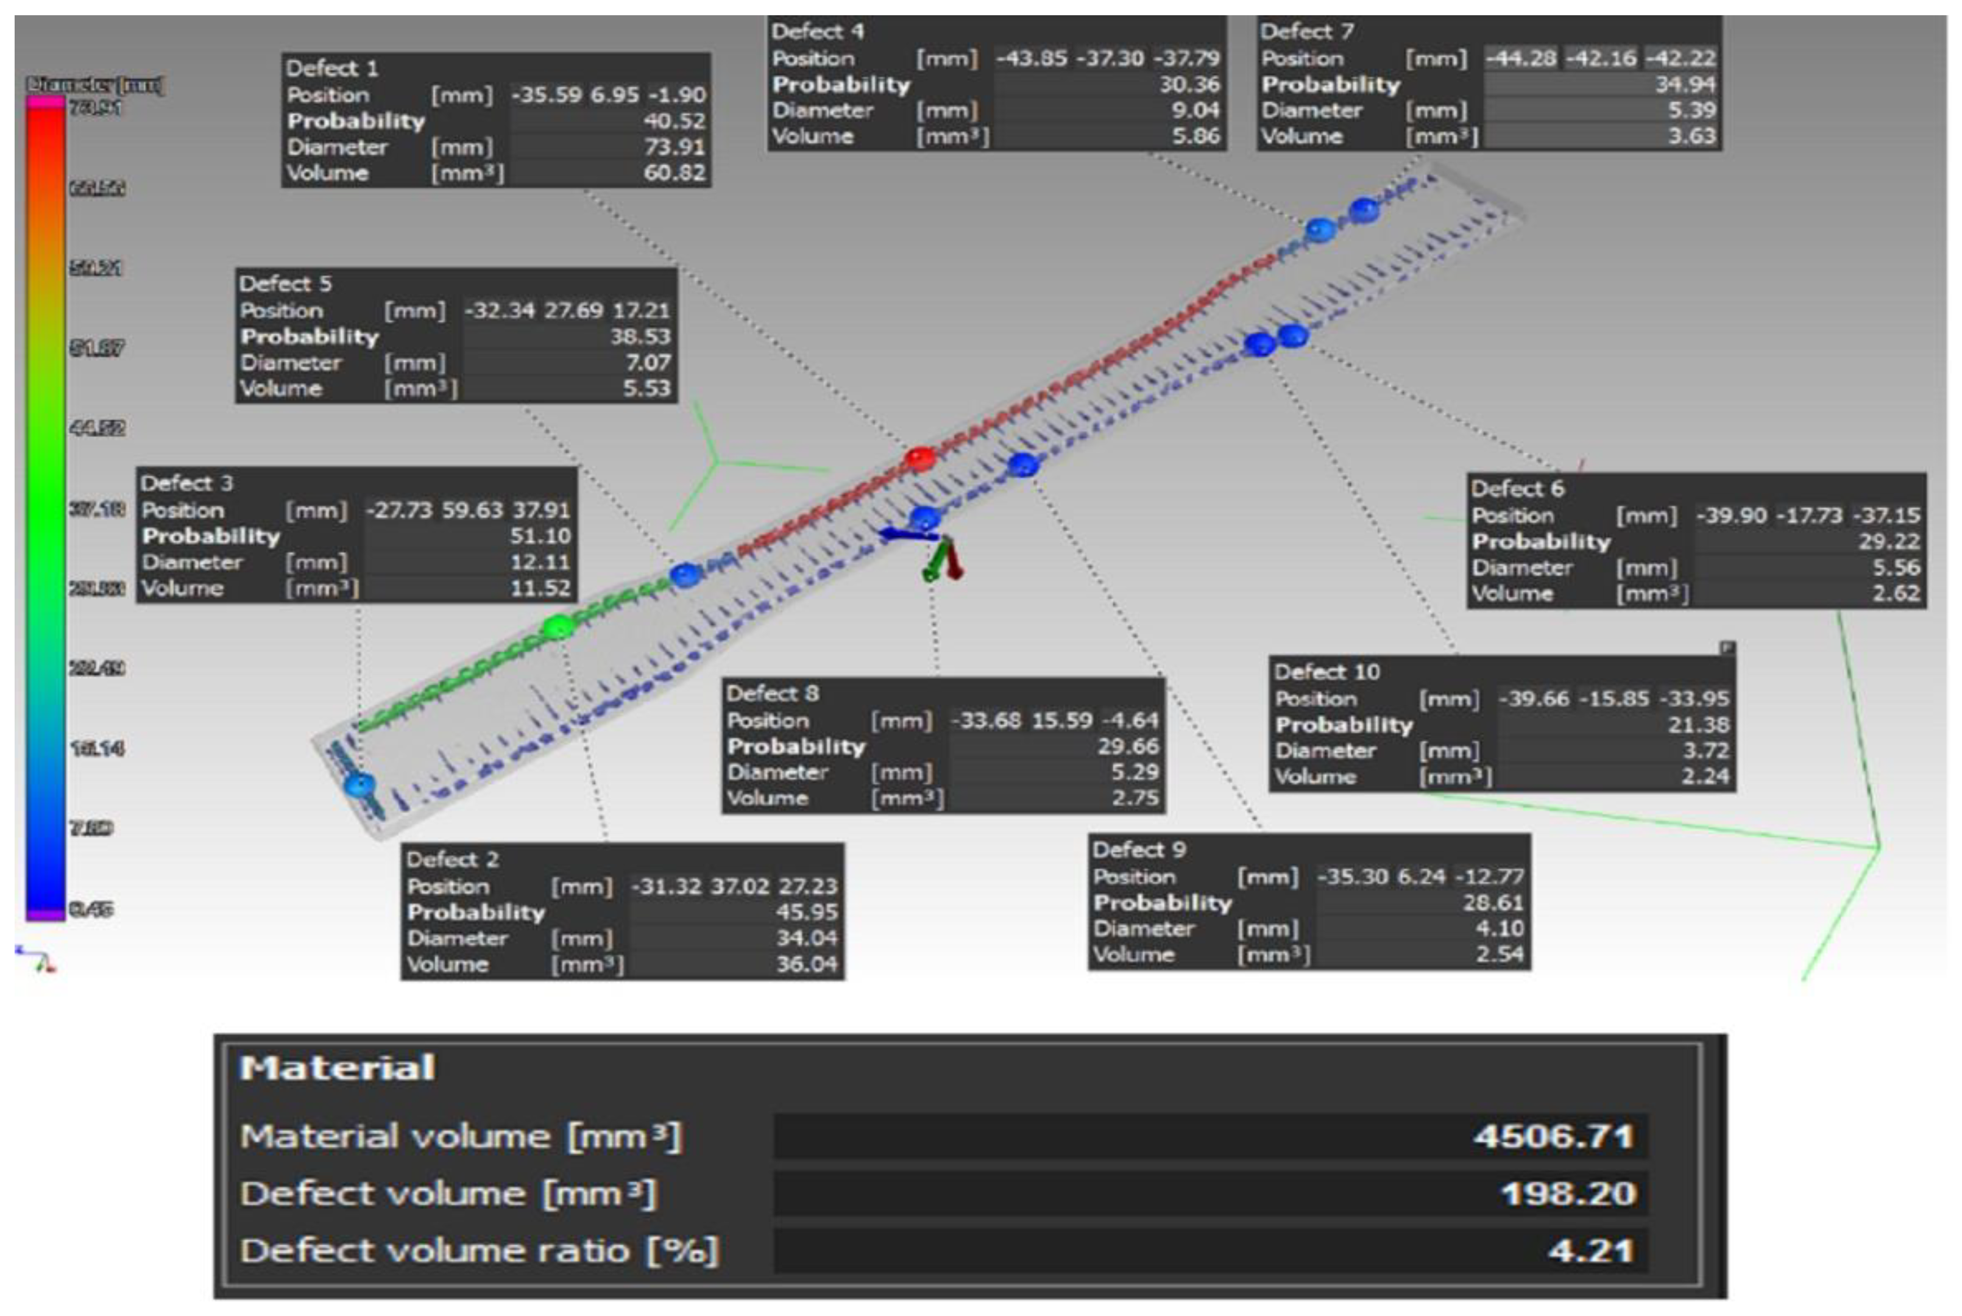Click the blue defect sphere at specimen's lower end
The width and height of the screenshot is (1962, 1316).
point(361,786)
